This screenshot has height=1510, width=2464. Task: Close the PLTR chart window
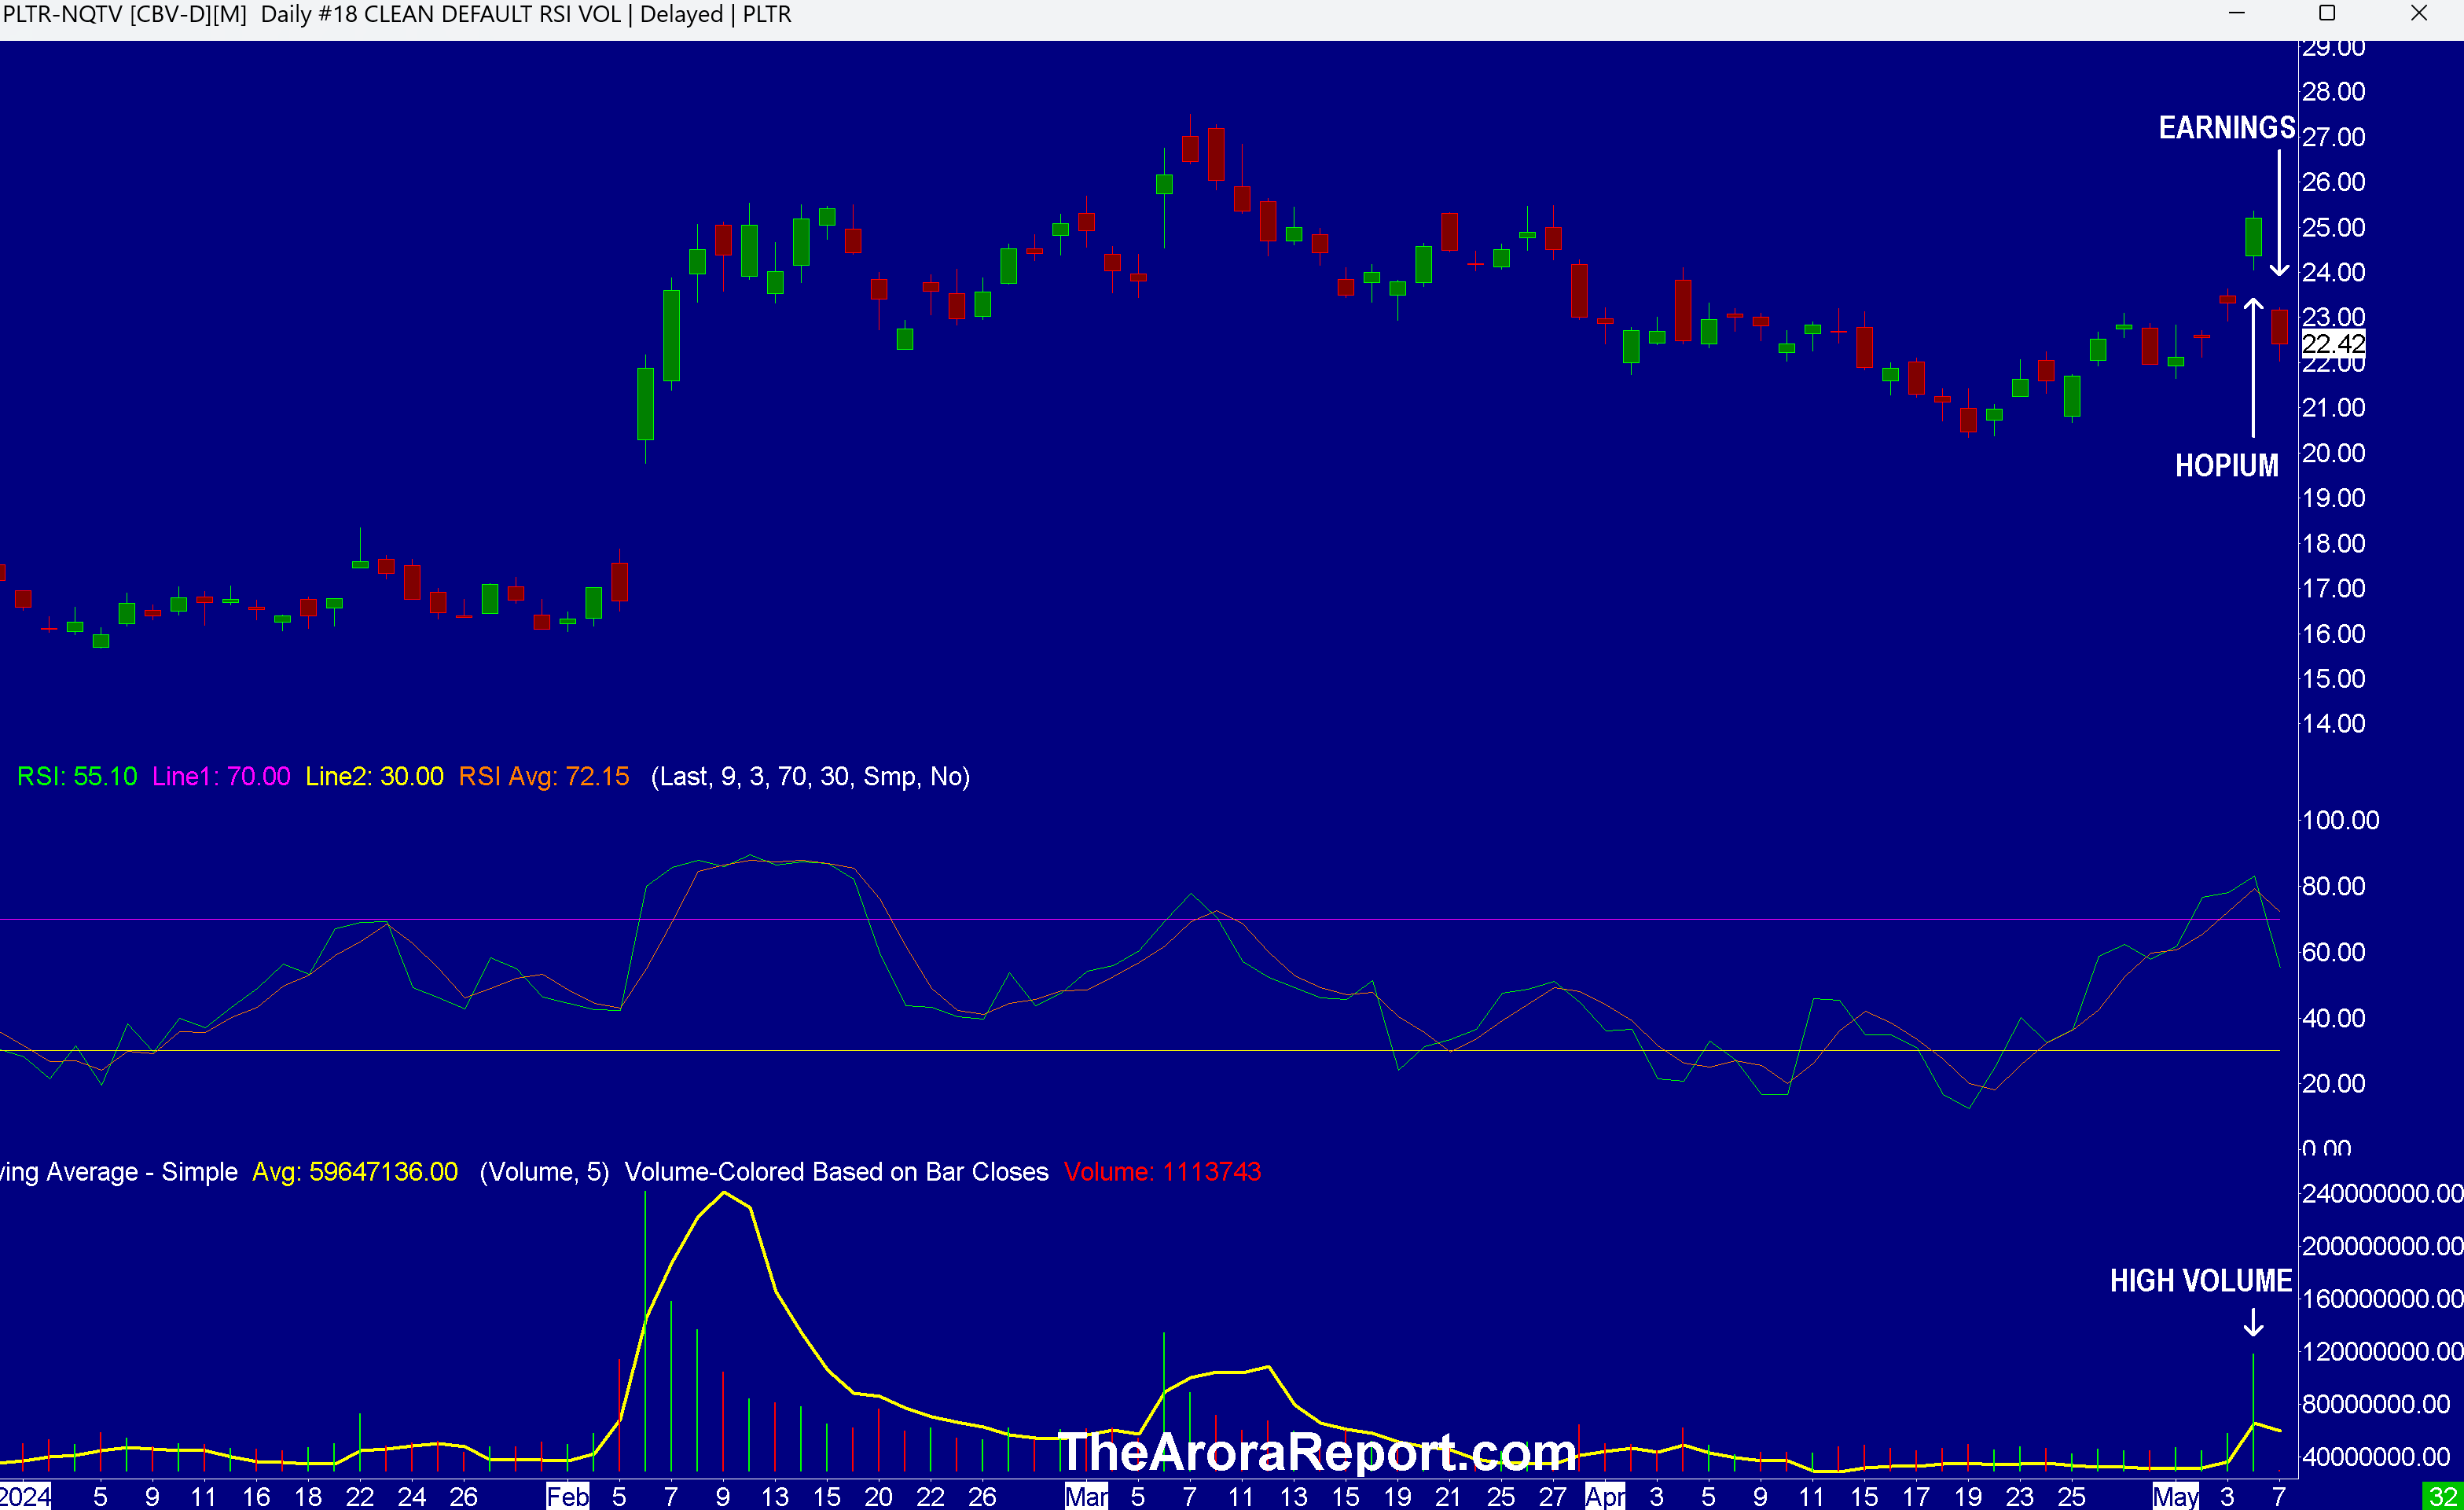2419,14
